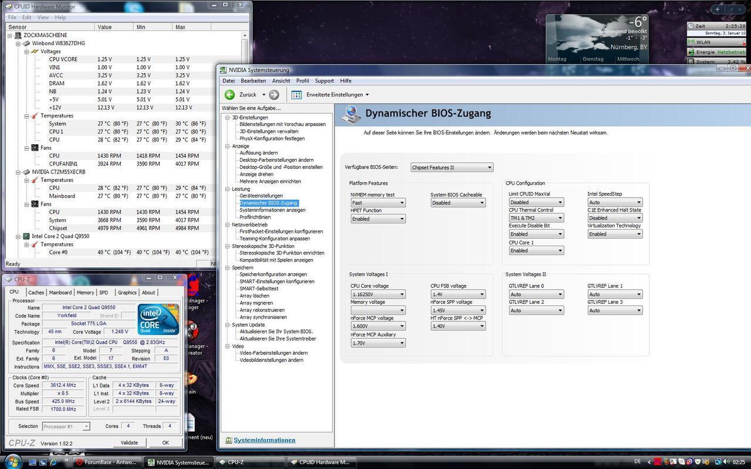Click the gray forward arrow in NVIDIA toolbar
Viewport: 751px width, 469px height.
(274, 94)
